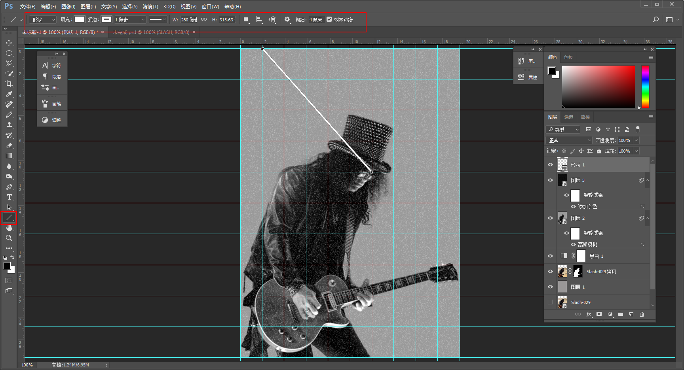
Task: Open the blend mode 正常 dropdown
Action: click(569, 140)
